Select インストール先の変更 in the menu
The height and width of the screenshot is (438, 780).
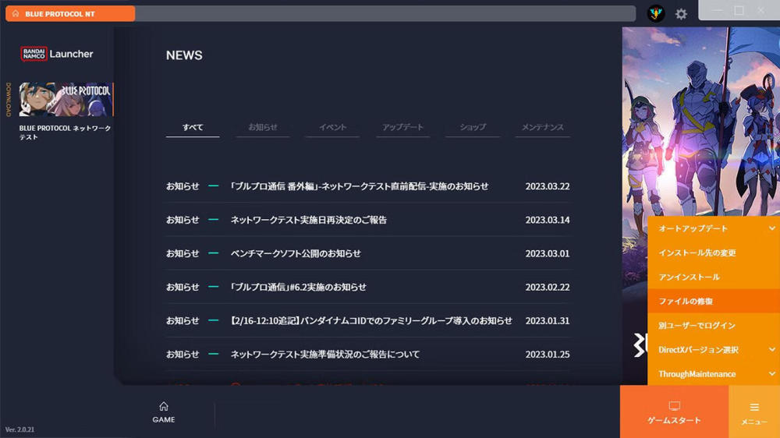714,253
